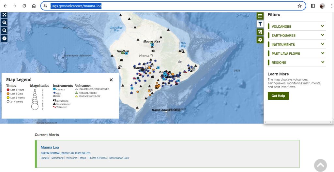Screen dimensions: 334x172
Task: Close the Map Legend panel
Action: pyautogui.click(x=111, y=80)
